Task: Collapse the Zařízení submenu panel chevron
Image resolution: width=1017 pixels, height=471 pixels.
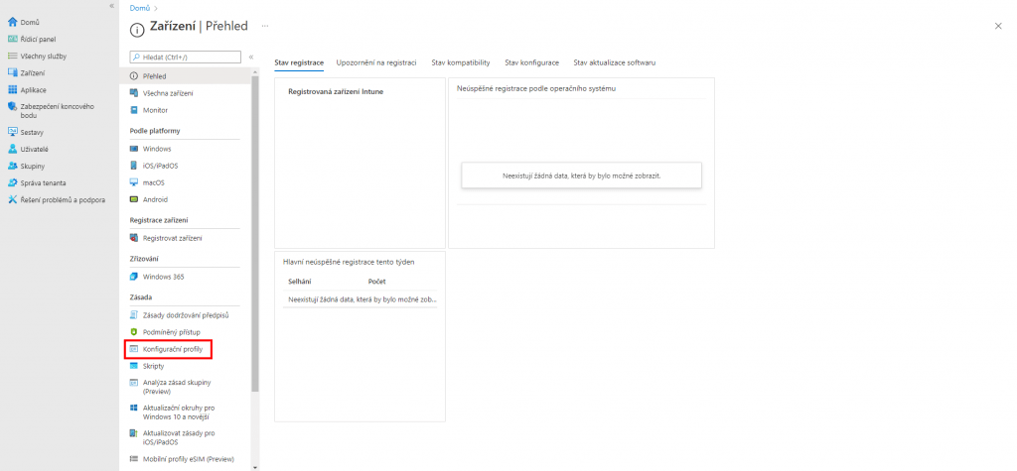Action: tap(250, 58)
